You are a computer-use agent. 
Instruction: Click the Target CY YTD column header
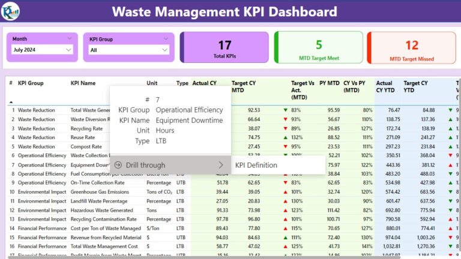click(x=415, y=86)
